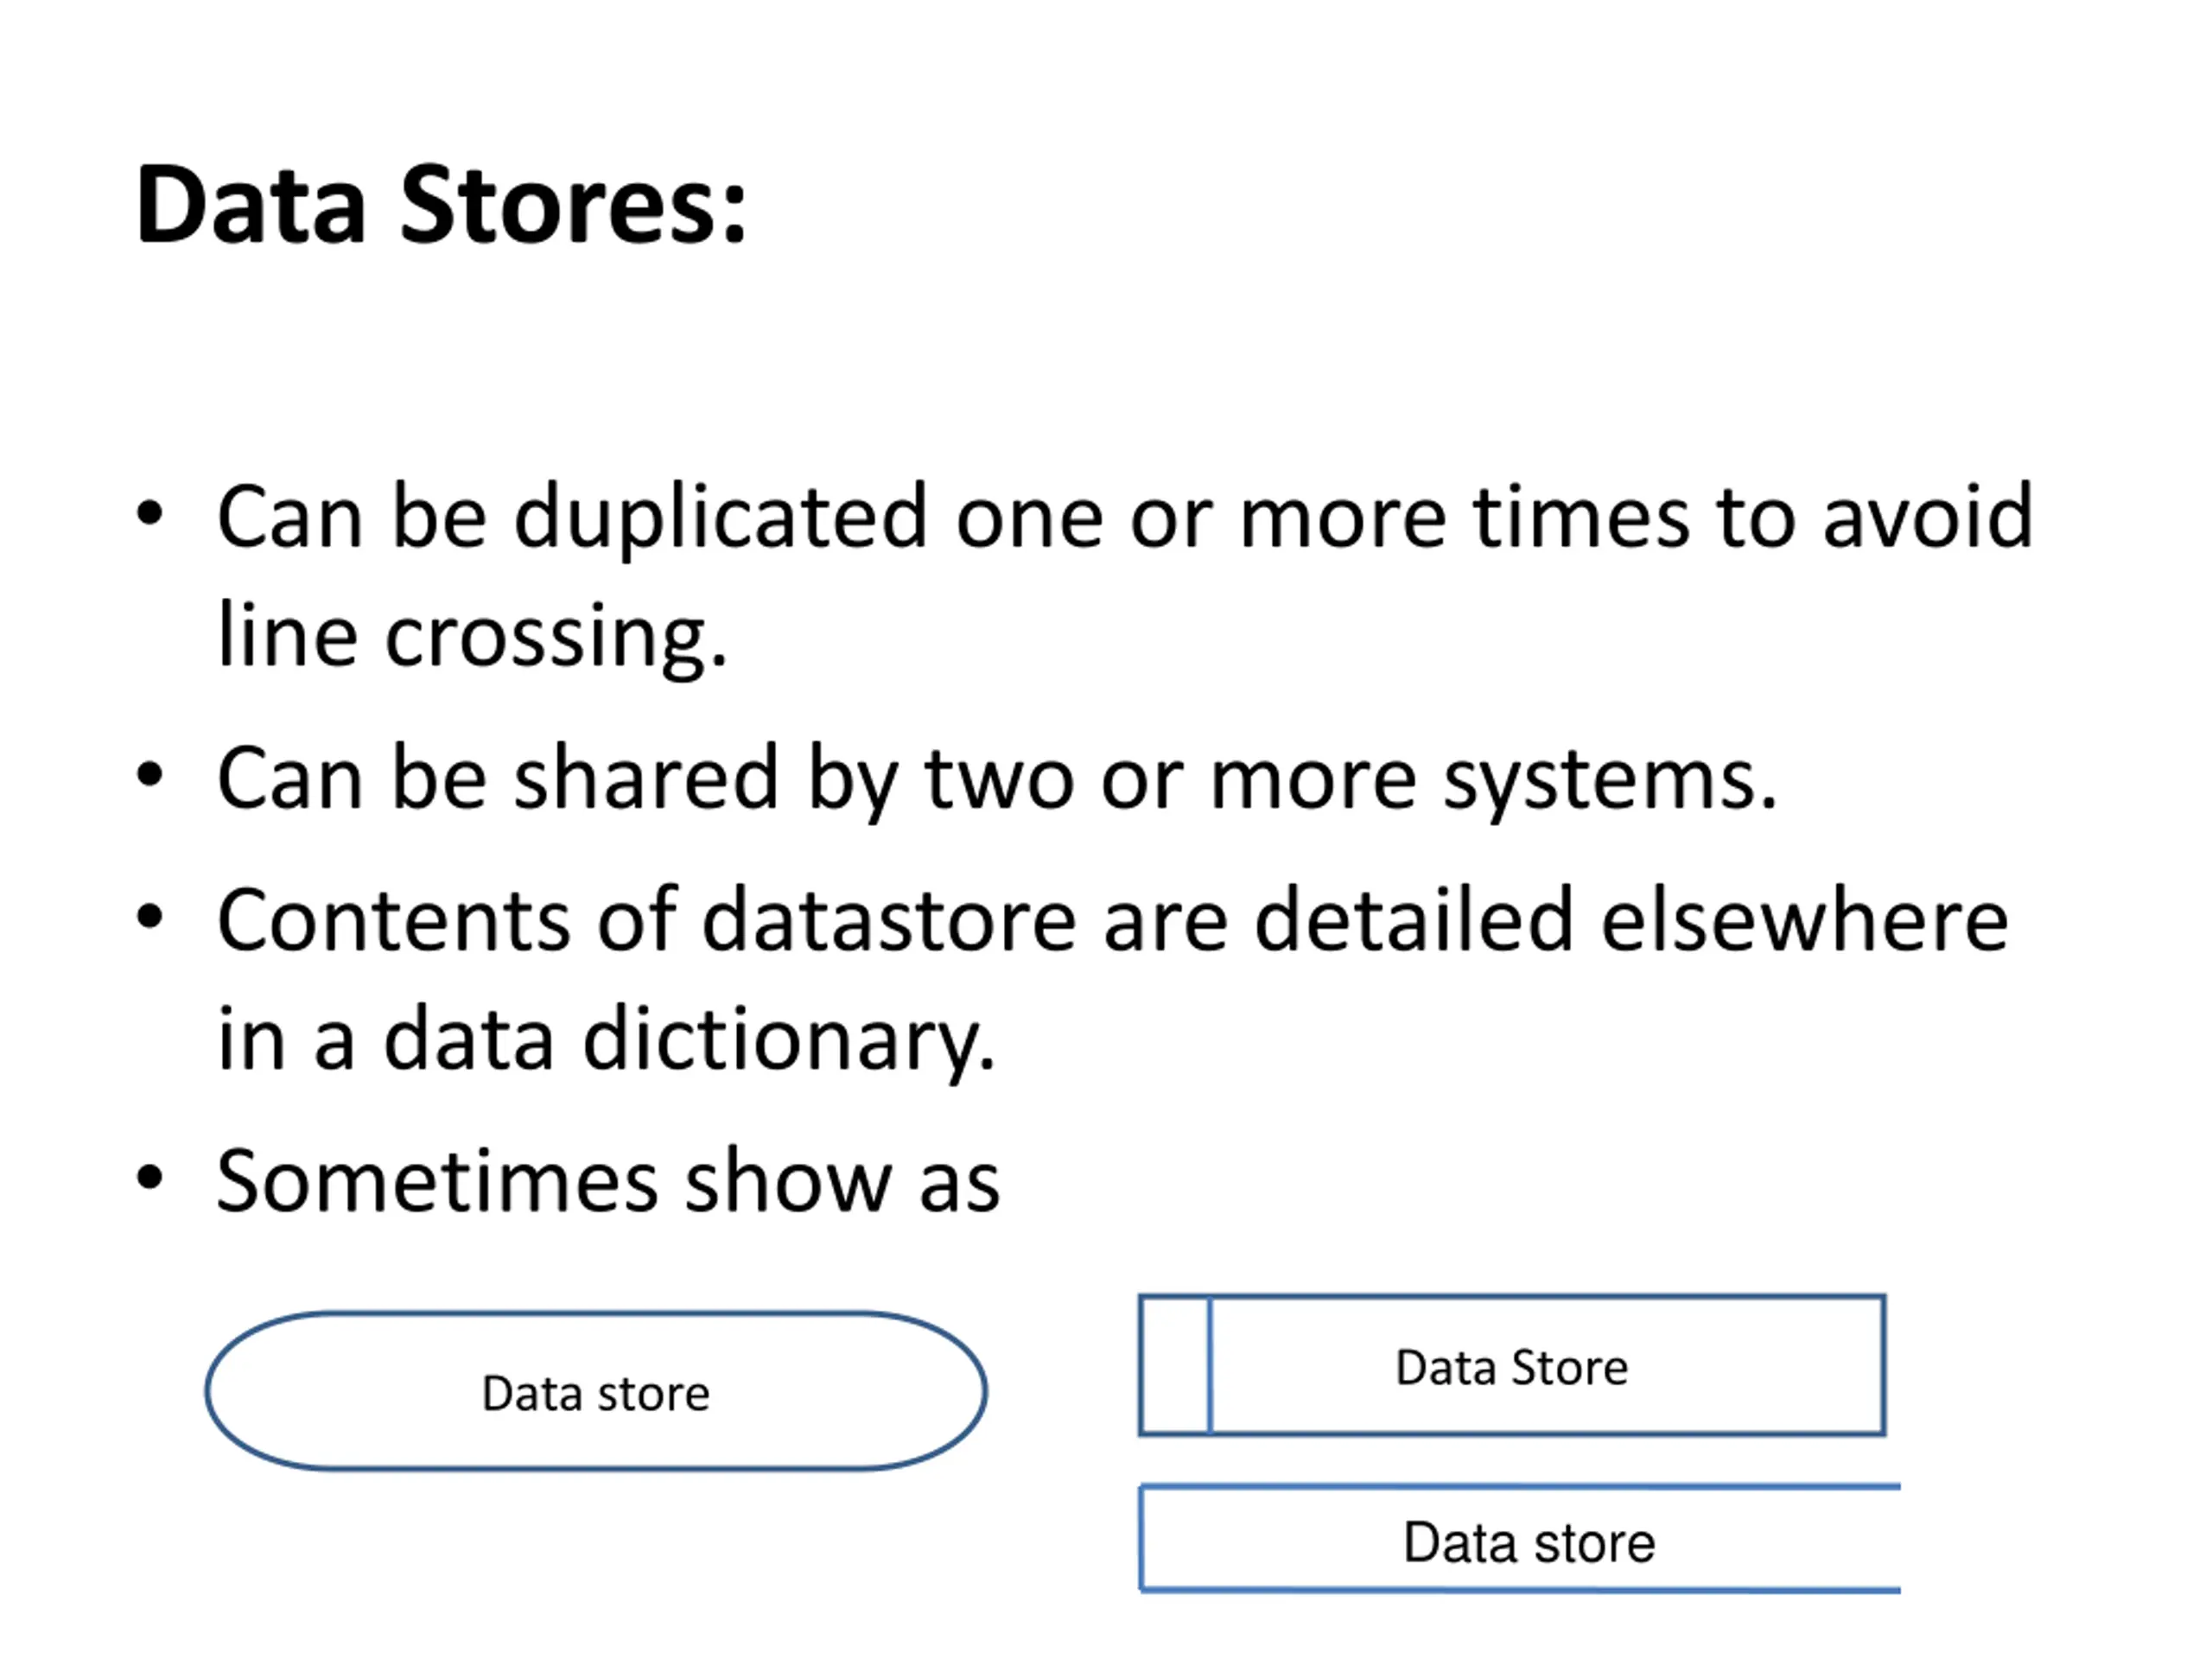The image size is (2212, 1659).
Task: Click the text "Sometimes show as"
Action: coord(608,1181)
